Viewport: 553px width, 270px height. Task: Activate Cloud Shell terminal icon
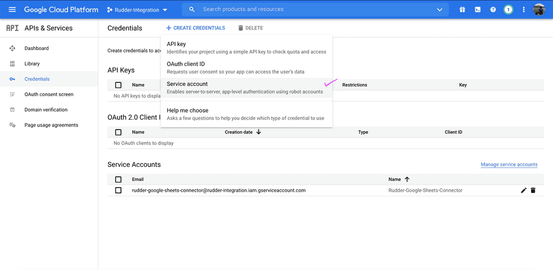[478, 10]
